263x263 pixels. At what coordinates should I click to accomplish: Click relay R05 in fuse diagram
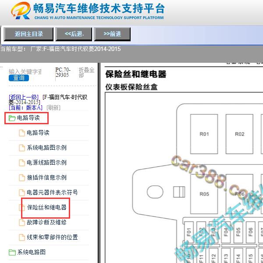[x=204, y=194]
